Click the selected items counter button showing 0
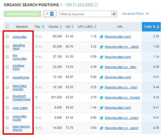Image resolution: width=161 pixels, height=135 pixels. coord(50,14)
